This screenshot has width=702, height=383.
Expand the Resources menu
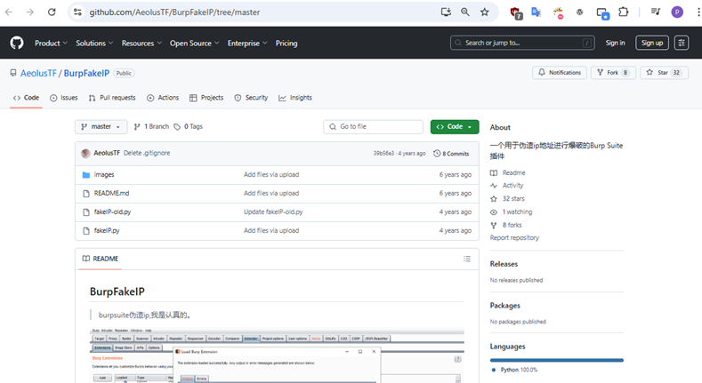tap(141, 43)
